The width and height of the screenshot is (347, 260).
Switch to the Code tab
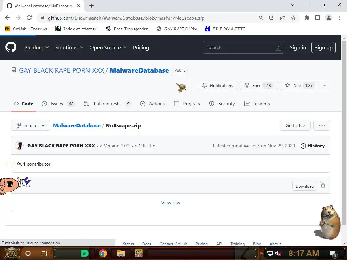click(23, 104)
